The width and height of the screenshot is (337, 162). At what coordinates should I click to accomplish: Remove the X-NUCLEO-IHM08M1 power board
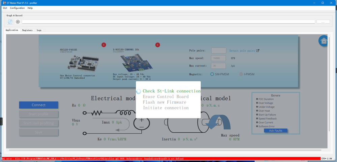click(158, 45)
